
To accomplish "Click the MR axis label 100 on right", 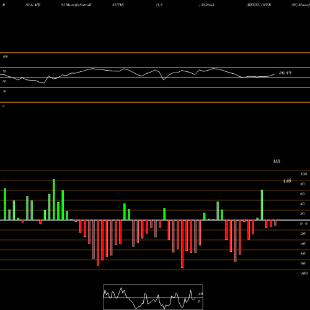I will (303, 174).
